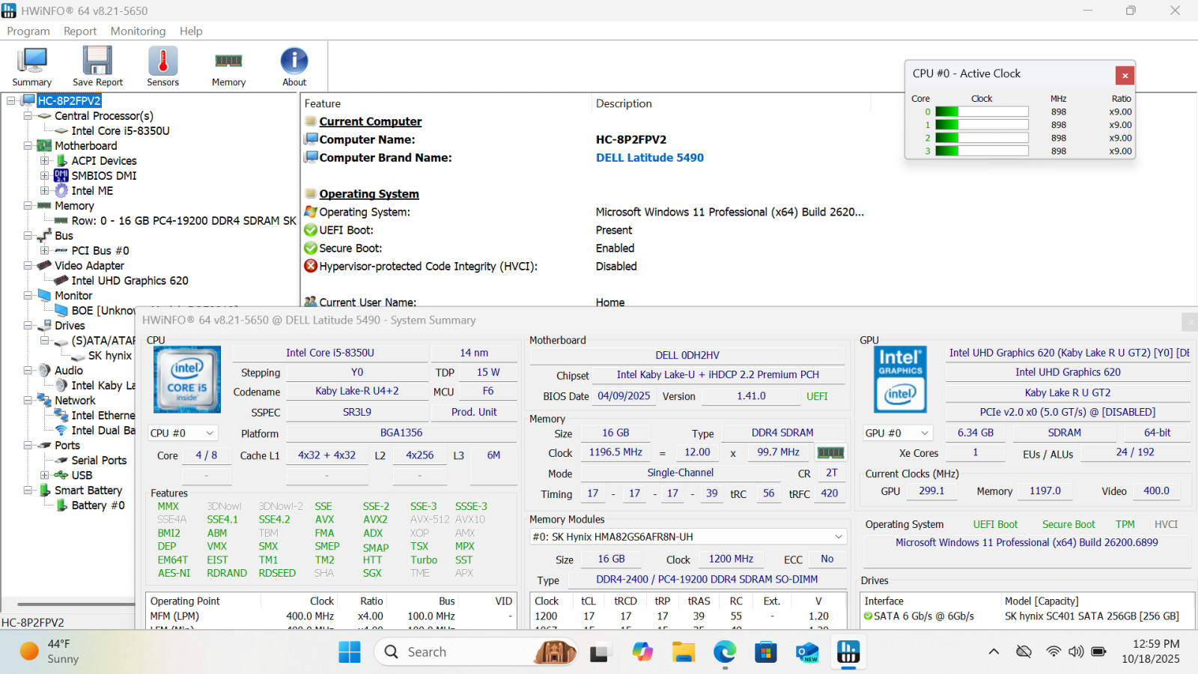Open the Report menu
The height and width of the screenshot is (674, 1198).
(x=80, y=31)
